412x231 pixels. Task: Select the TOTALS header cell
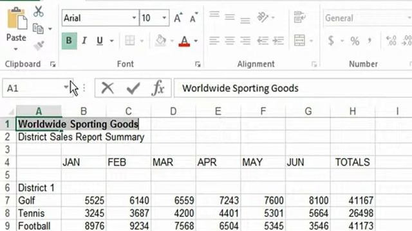click(353, 162)
